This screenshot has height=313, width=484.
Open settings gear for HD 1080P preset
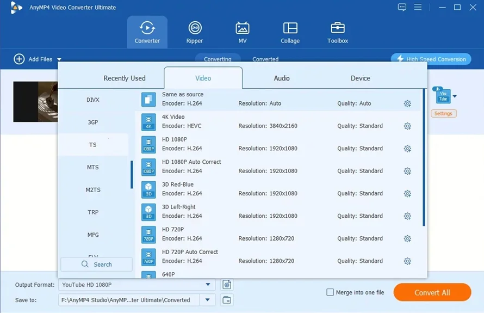pos(407,149)
